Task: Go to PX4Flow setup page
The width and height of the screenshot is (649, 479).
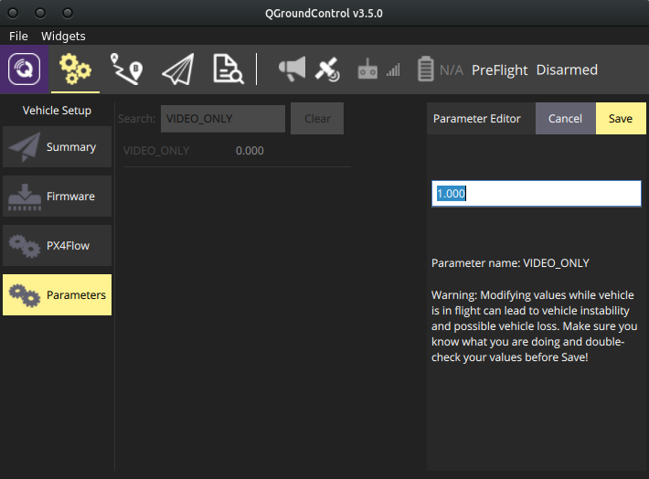Action: pos(57,246)
